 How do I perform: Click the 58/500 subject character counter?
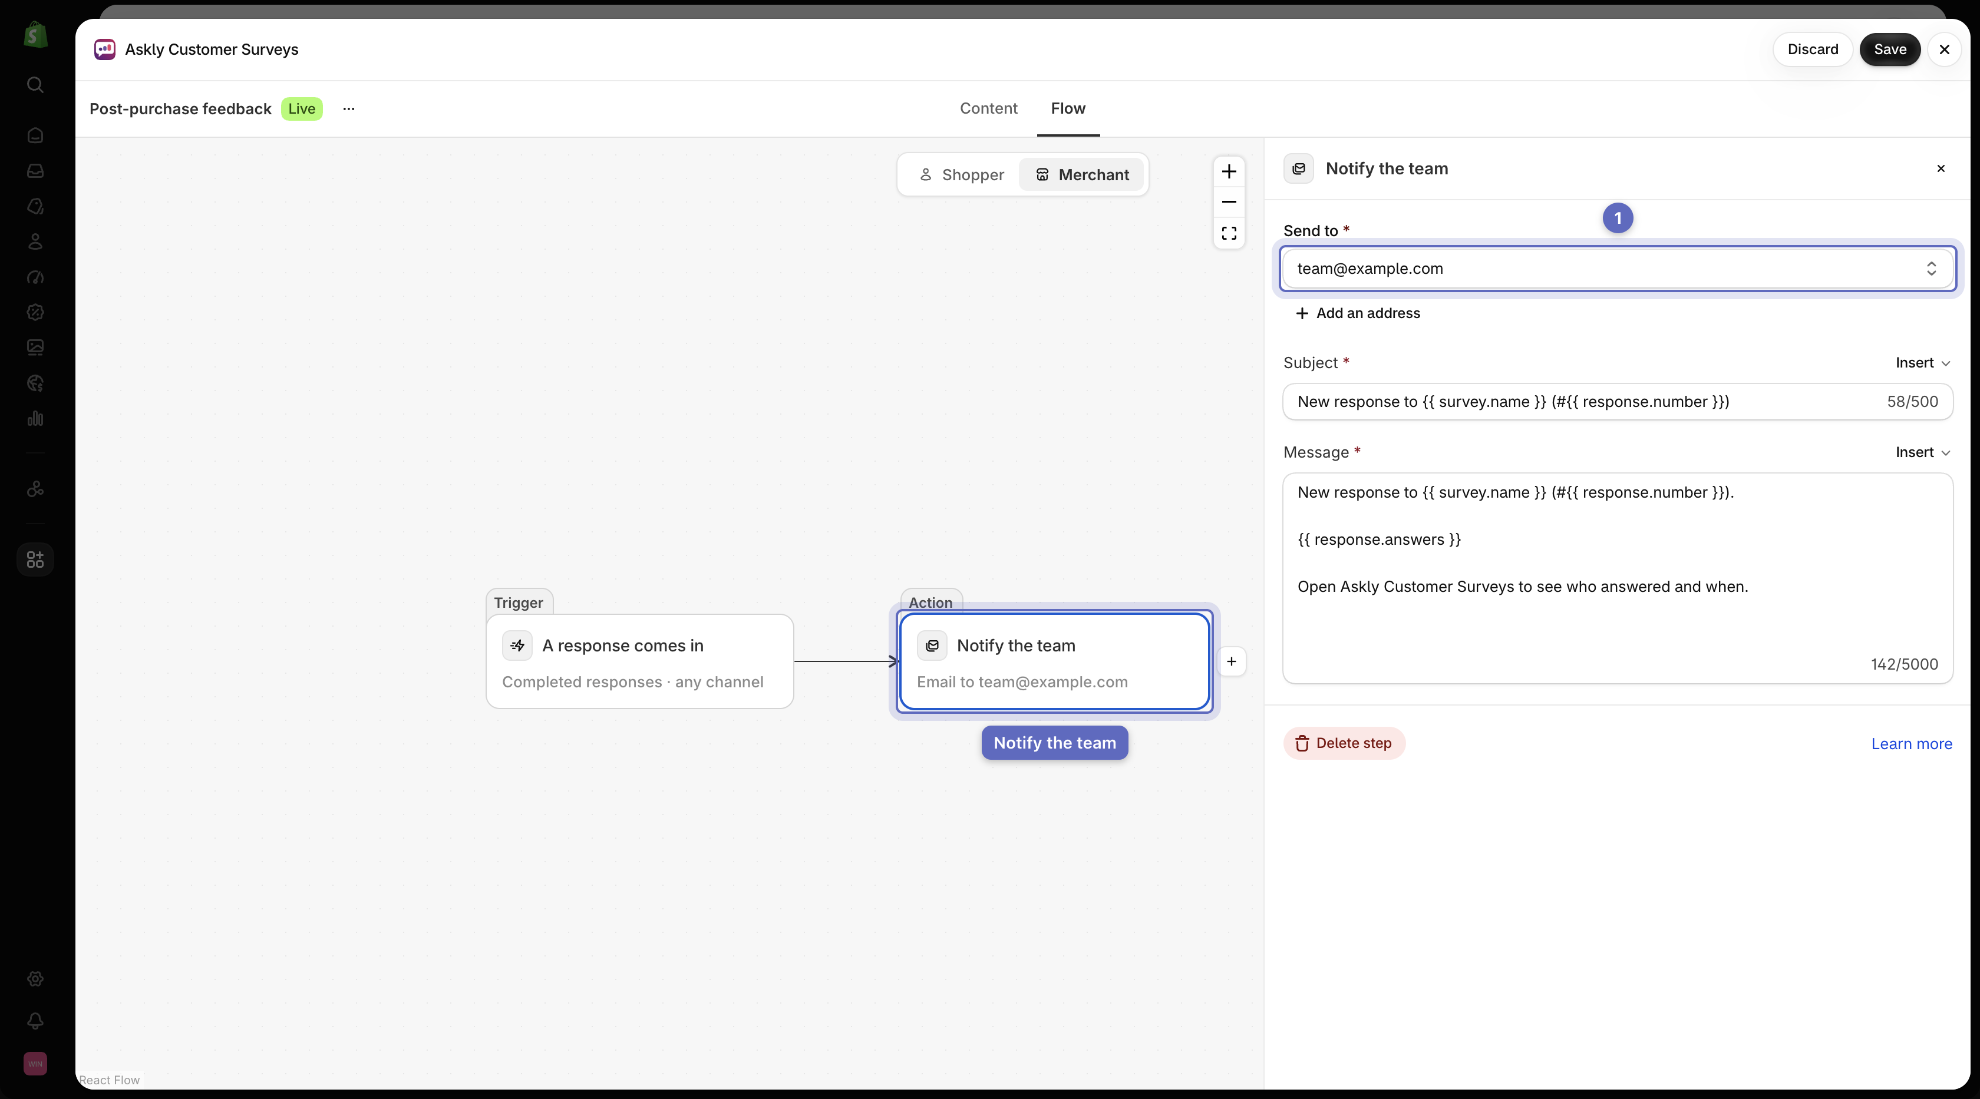(x=1912, y=402)
